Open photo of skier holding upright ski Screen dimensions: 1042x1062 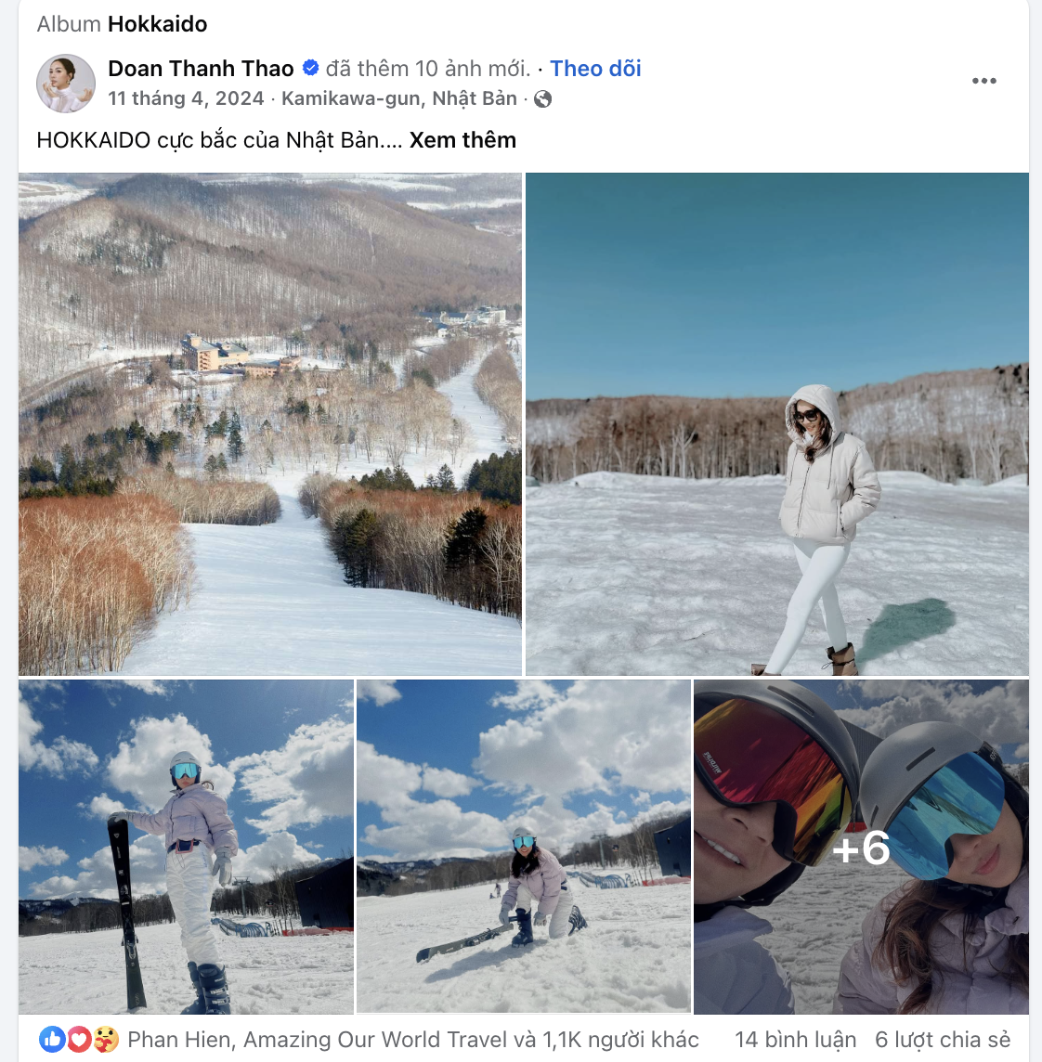[x=186, y=847]
